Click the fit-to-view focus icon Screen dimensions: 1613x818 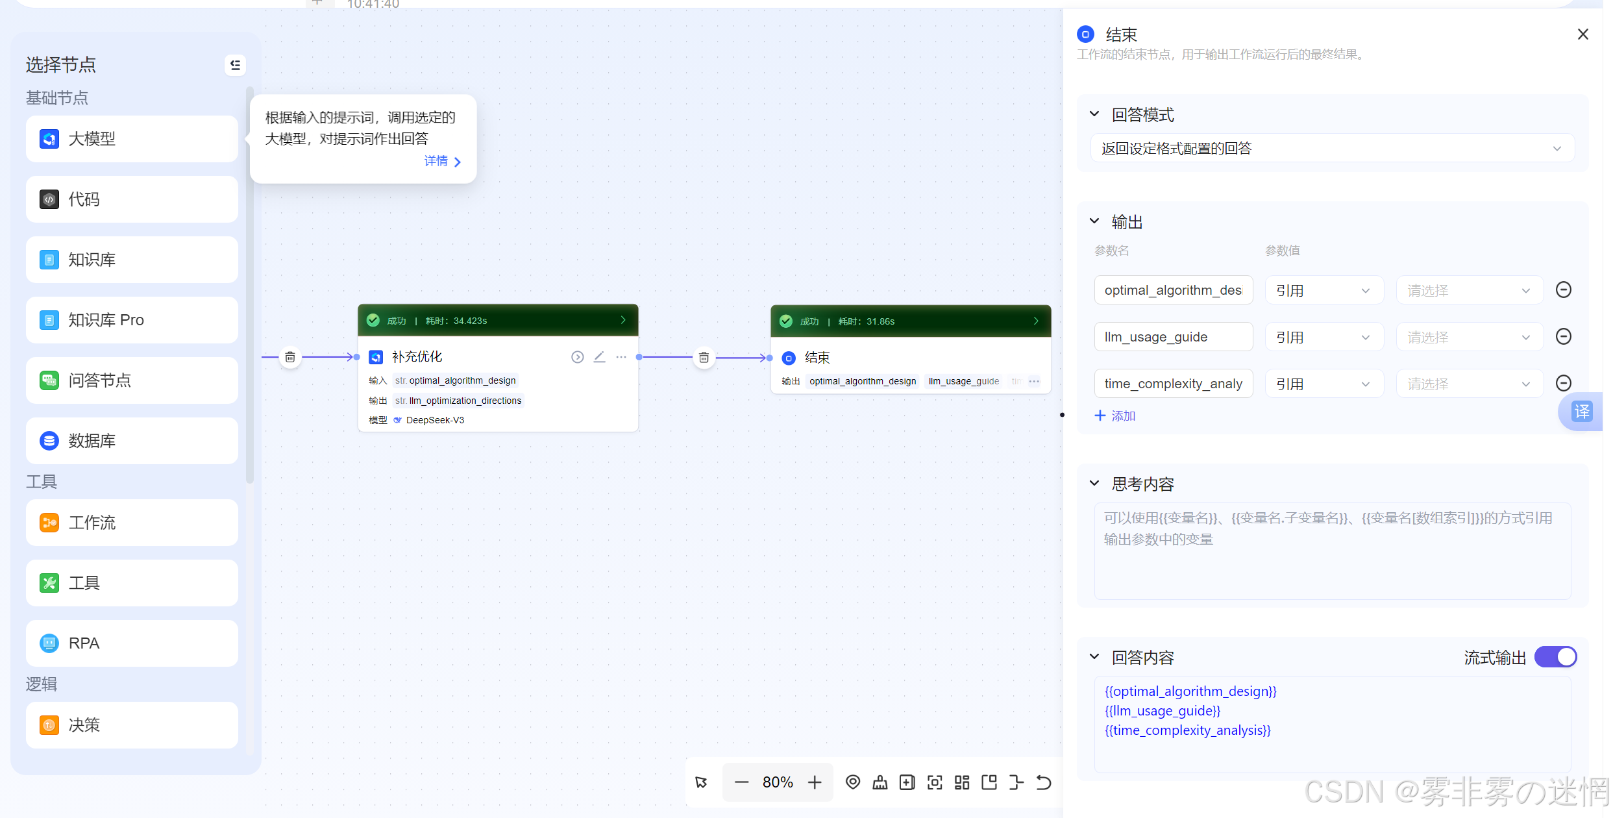(935, 782)
